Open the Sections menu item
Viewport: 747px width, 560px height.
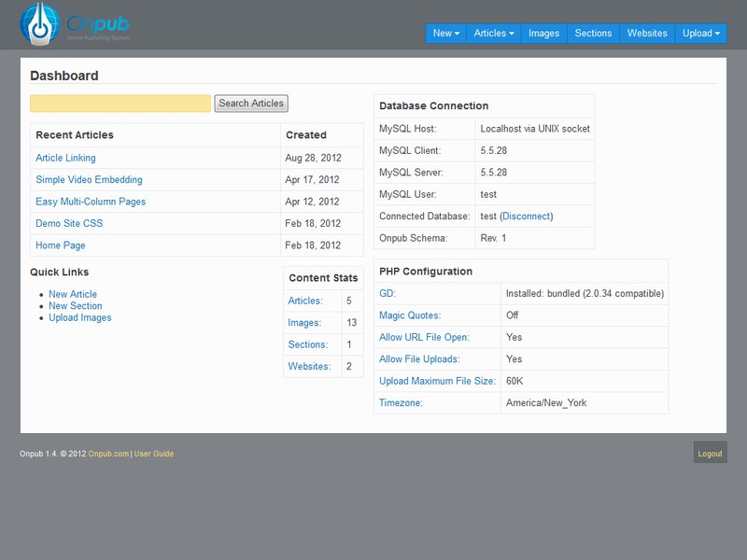tap(593, 34)
